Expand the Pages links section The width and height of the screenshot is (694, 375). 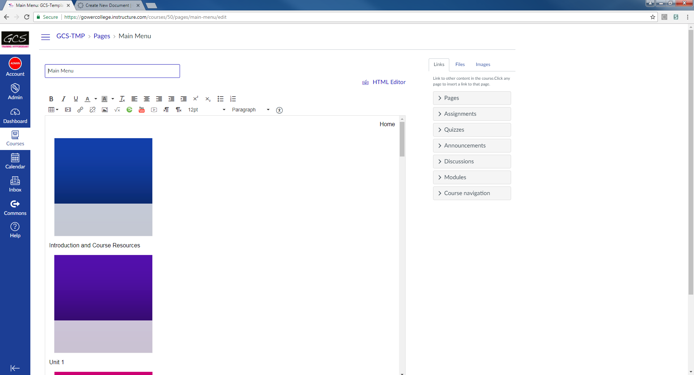472,98
